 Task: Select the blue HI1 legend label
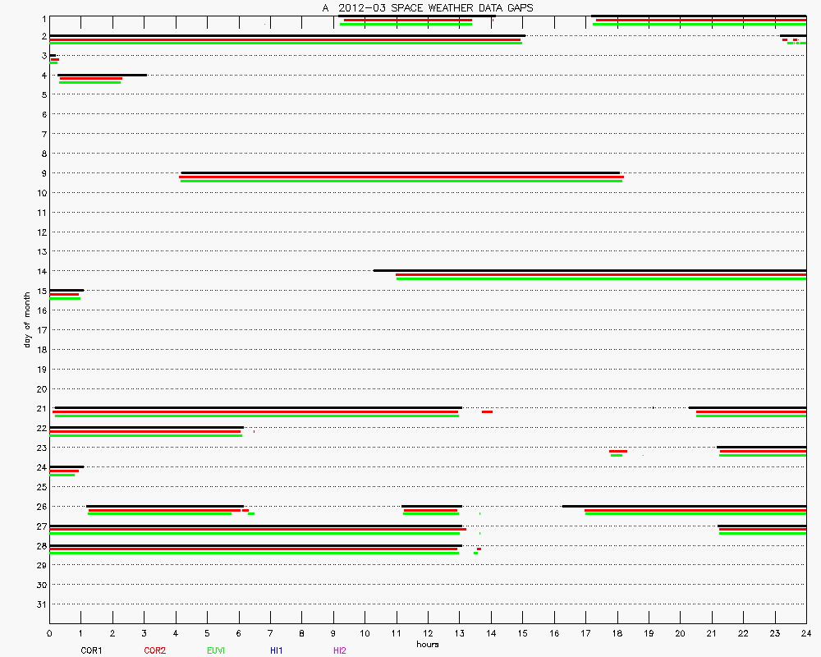coord(277,650)
